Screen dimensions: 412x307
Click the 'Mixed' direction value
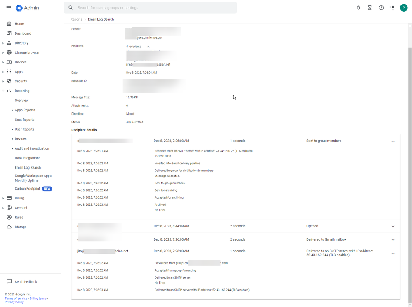click(130, 114)
